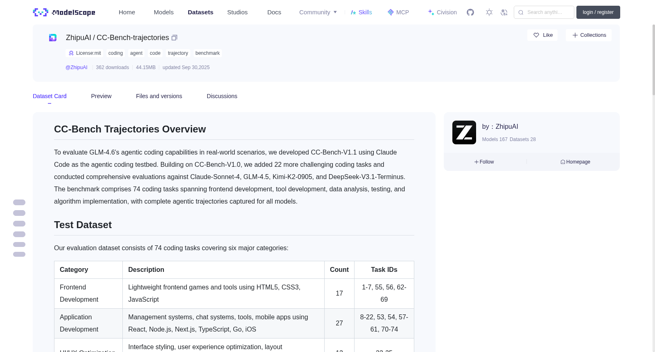655x352 pixels.
Task: Click the coding tag
Action: [115, 53]
